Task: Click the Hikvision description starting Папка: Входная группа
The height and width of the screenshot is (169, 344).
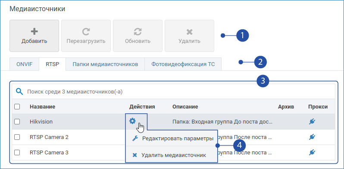Action: 222,122
